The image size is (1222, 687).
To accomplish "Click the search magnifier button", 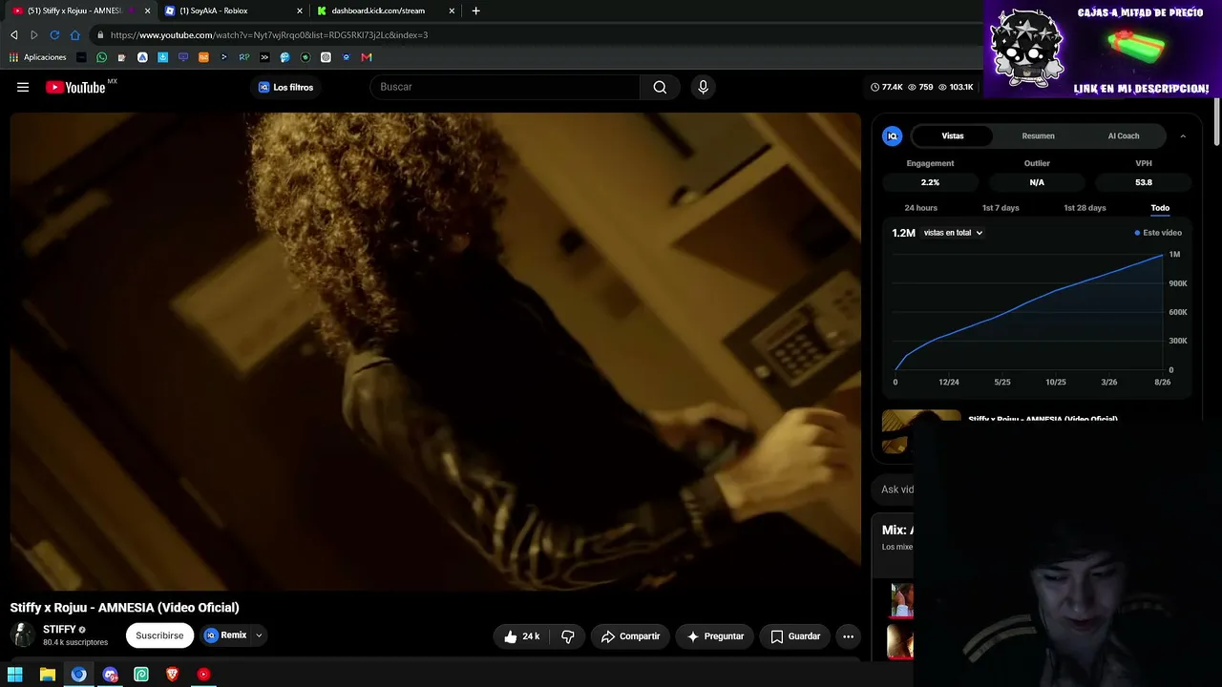I will [660, 87].
